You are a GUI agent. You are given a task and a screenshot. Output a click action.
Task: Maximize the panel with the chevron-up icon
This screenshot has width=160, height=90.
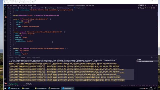pos(154,57)
